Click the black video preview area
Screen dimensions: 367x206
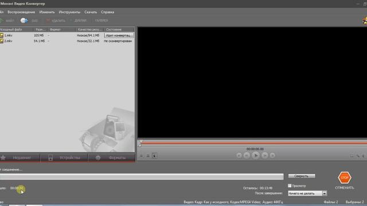click(252, 82)
